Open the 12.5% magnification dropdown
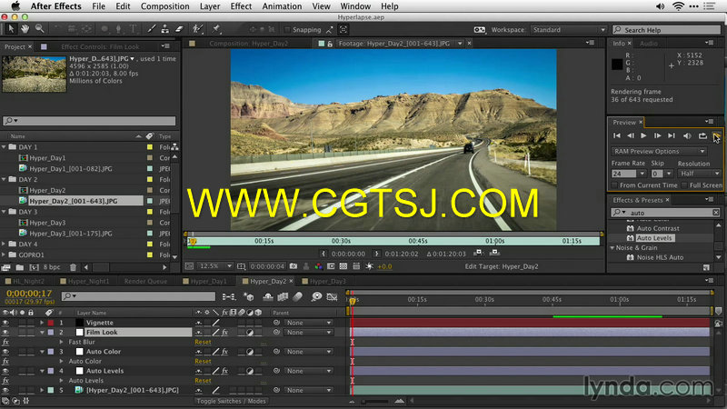Image resolution: width=727 pixels, height=409 pixels. 215,266
